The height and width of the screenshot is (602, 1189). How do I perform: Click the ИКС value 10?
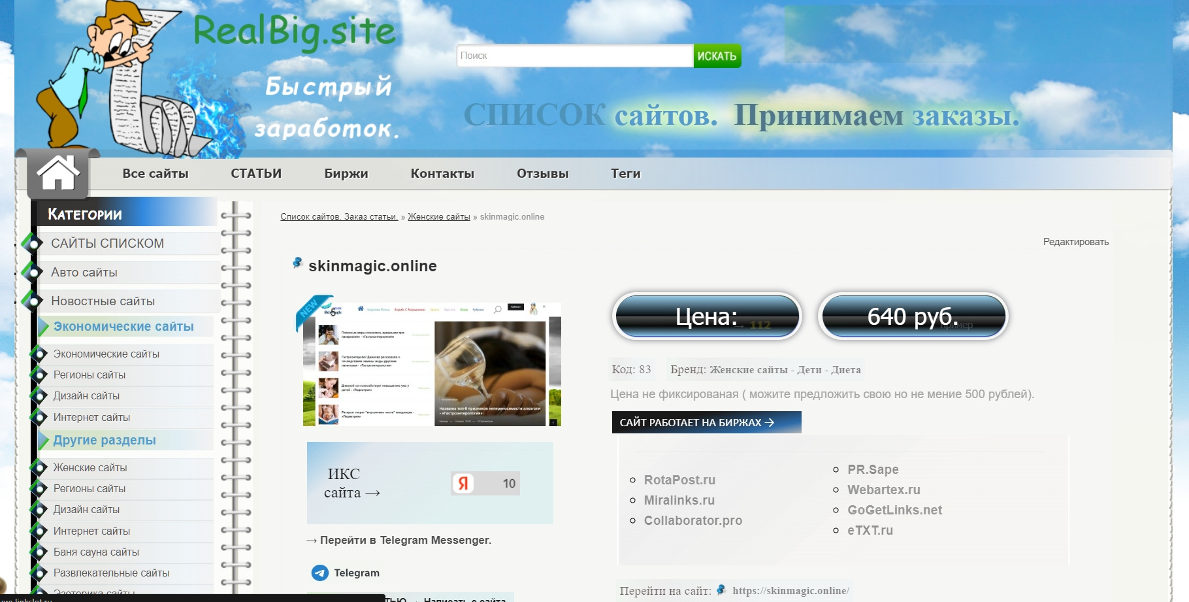509,484
